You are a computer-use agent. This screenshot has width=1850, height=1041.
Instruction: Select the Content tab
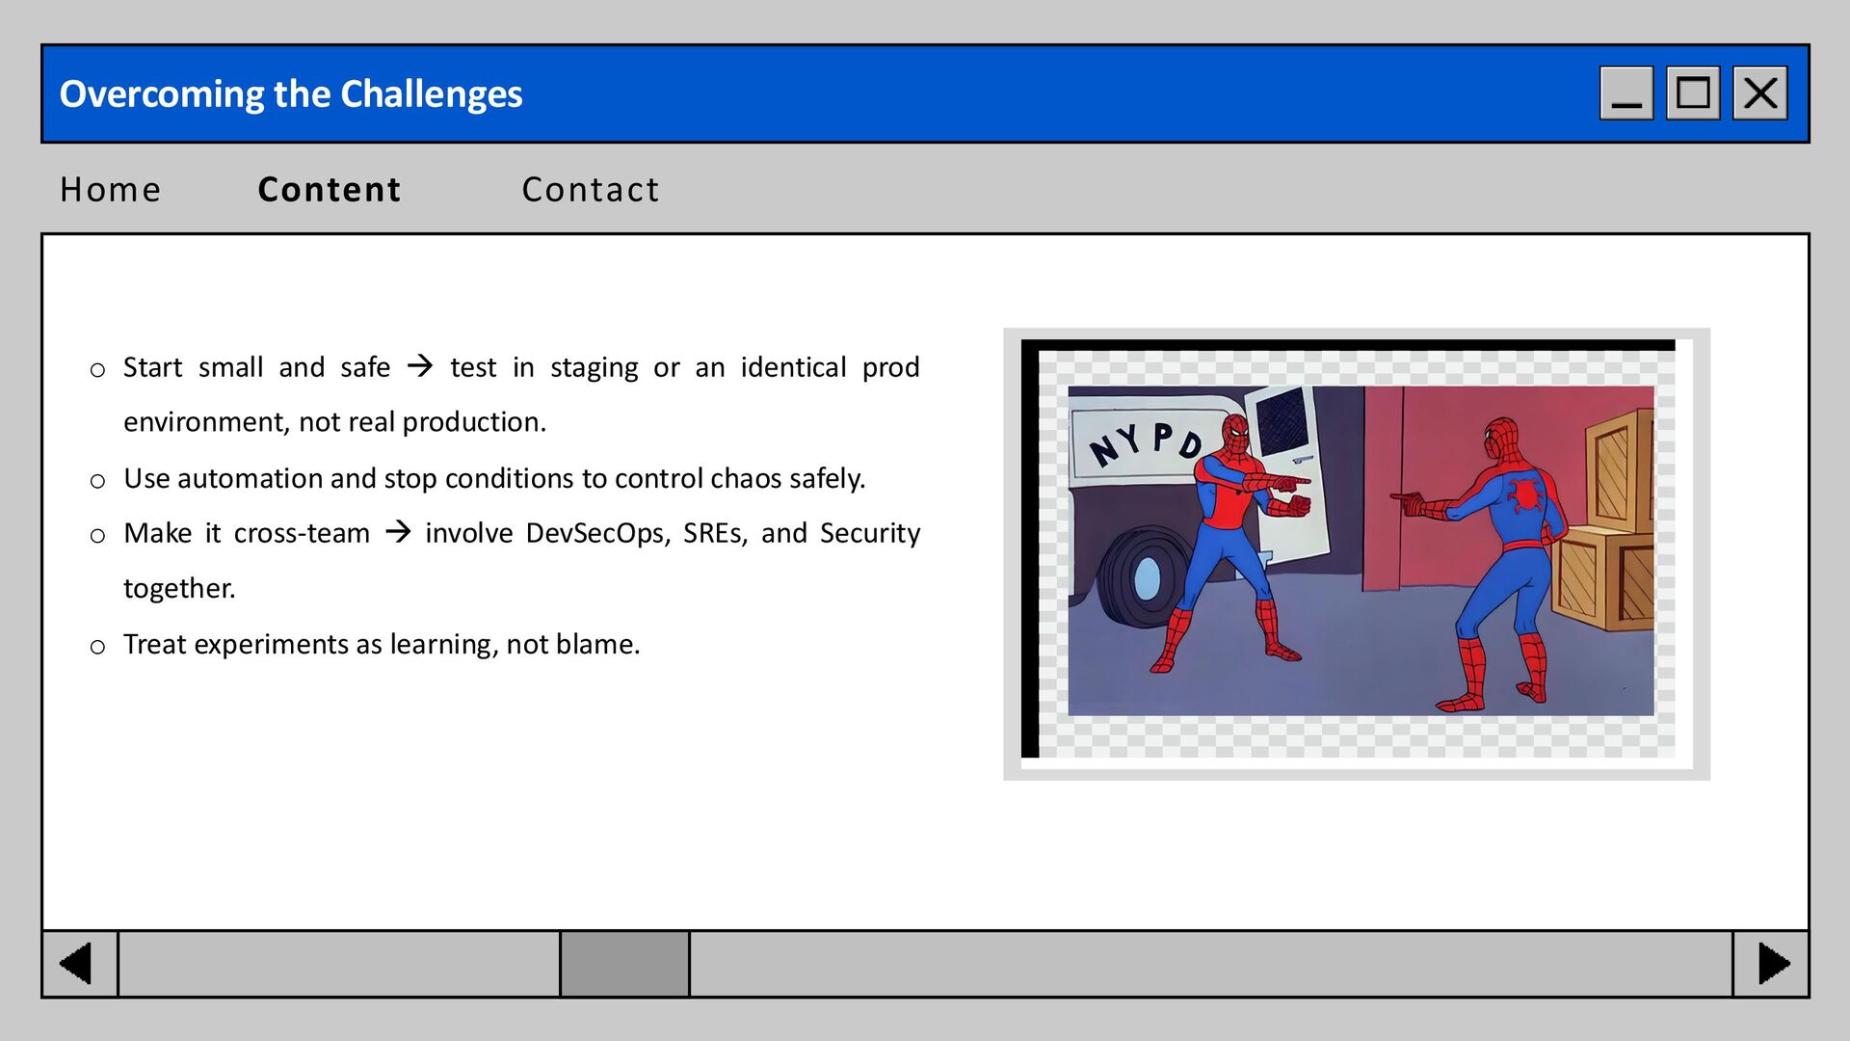330,190
